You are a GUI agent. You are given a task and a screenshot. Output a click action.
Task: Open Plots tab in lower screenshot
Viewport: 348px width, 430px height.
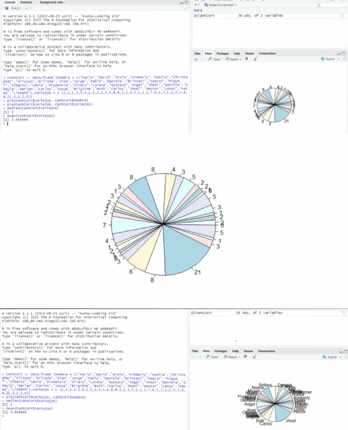[206, 351]
